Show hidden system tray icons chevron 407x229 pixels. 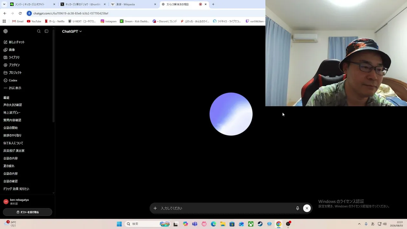tap(359, 224)
